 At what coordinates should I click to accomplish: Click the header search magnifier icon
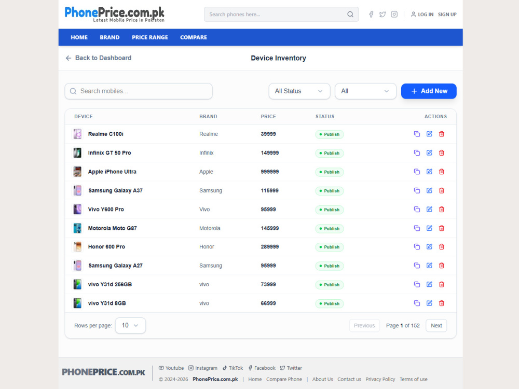pos(350,14)
